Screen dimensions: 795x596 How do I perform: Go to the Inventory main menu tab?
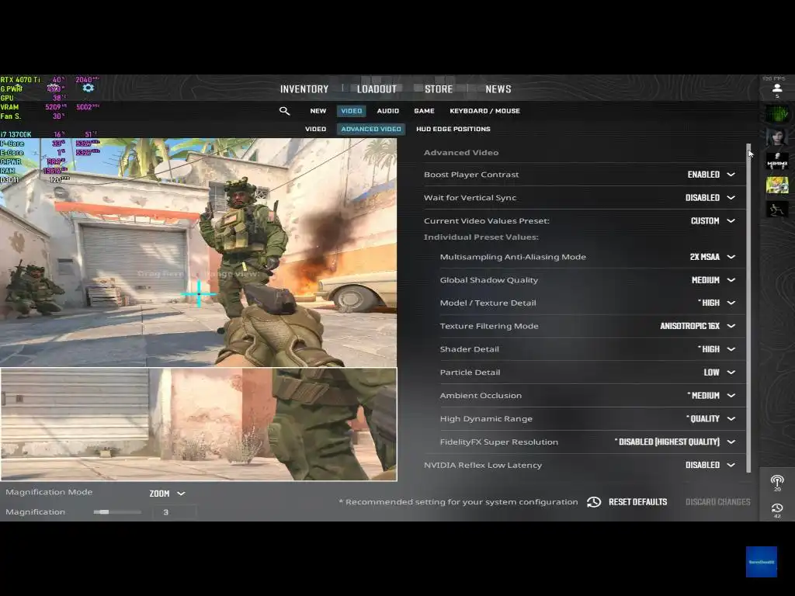point(304,89)
